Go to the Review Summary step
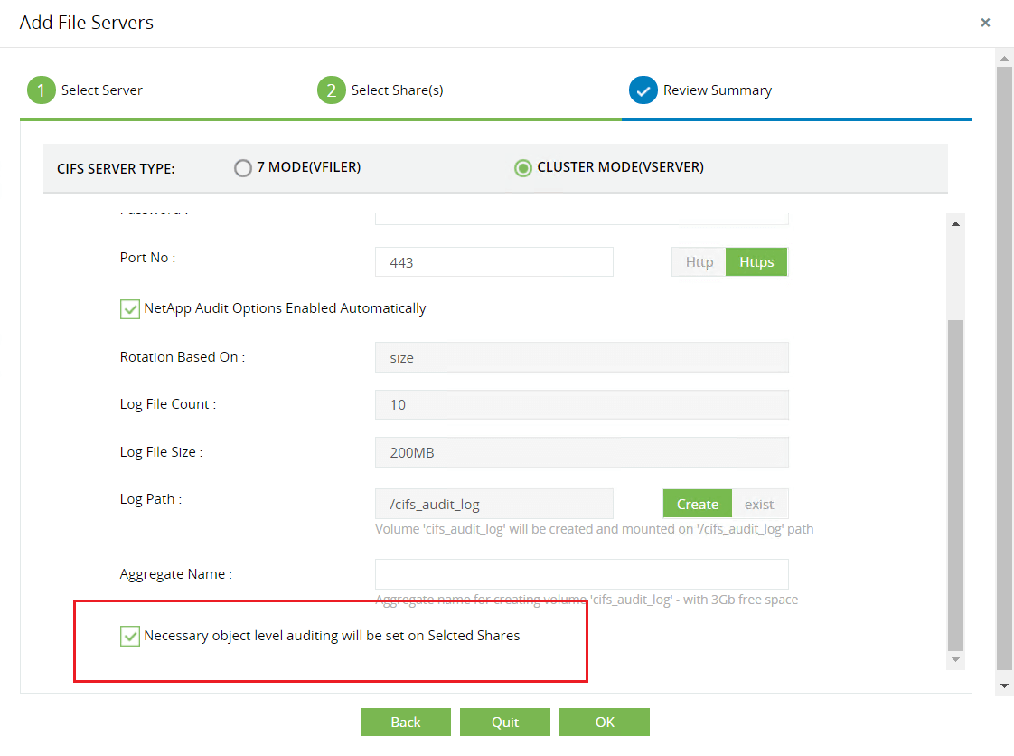The image size is (1014, 756). [x=717, y=90]
